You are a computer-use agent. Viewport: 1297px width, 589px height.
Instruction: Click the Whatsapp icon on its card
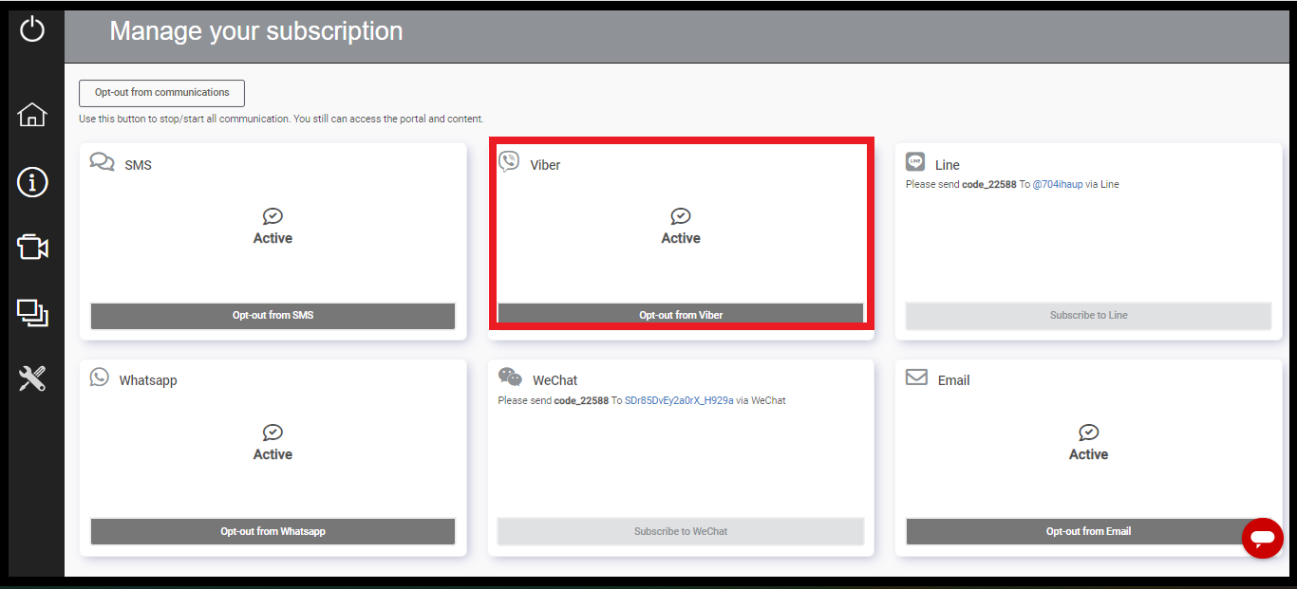click(x=100, y=377)
